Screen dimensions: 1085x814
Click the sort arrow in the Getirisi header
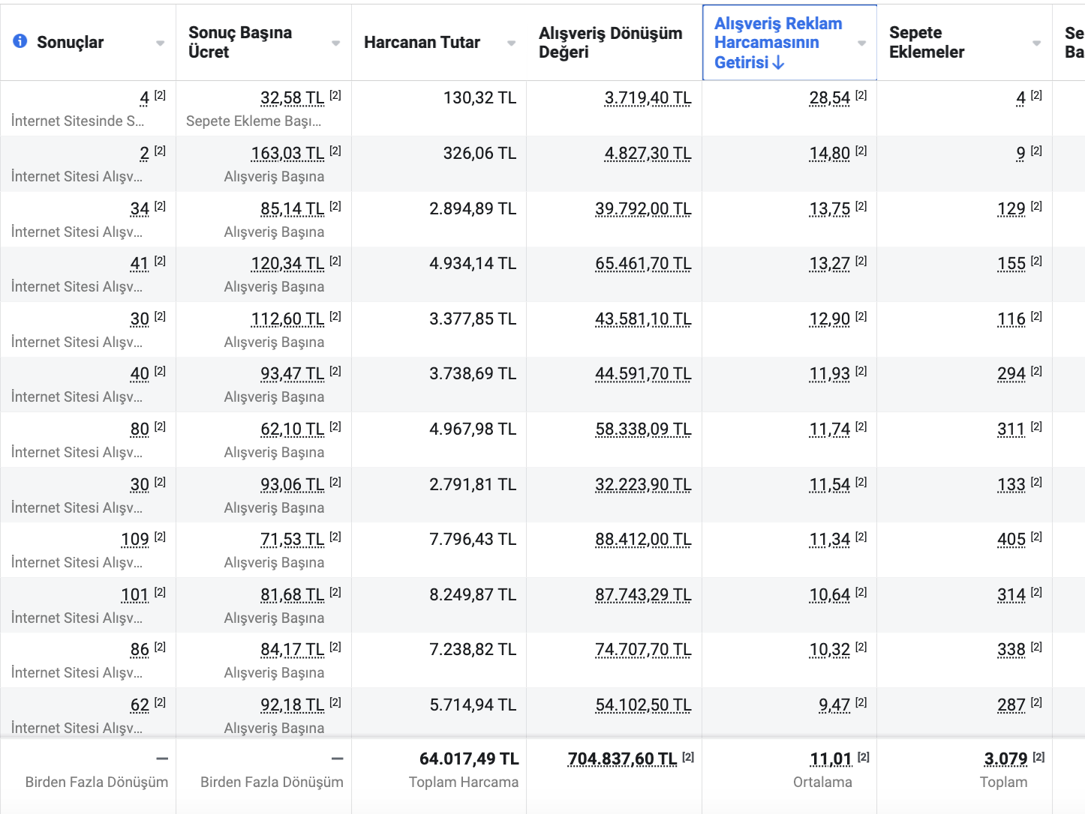[779, 63]
